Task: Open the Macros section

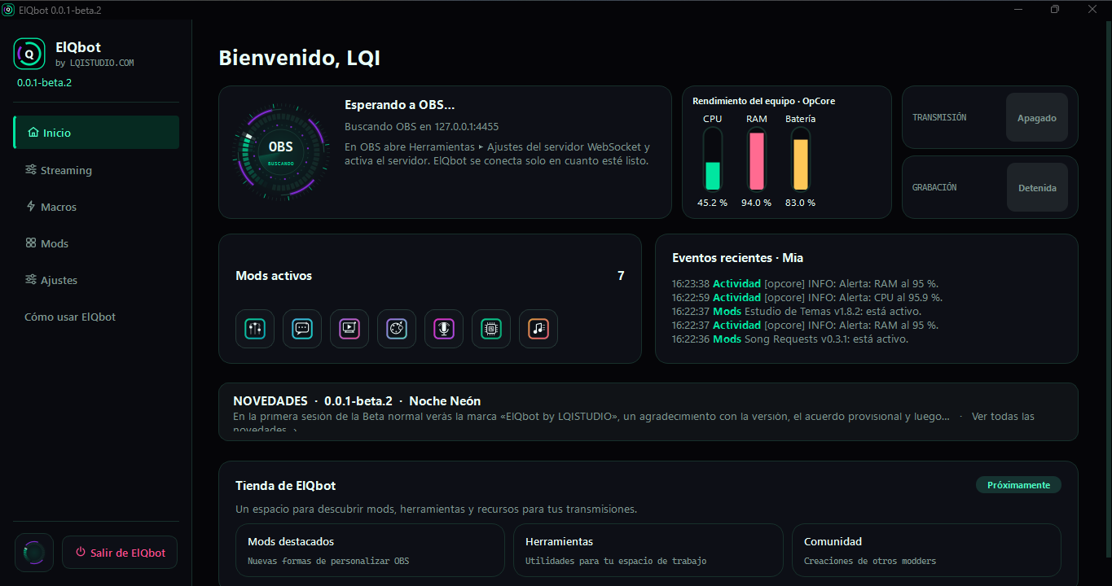Action: pos(96,207)
